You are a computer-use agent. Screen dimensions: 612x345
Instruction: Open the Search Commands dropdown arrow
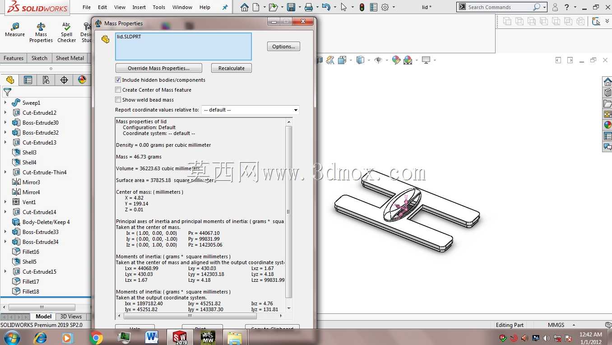tap(545, 7)
